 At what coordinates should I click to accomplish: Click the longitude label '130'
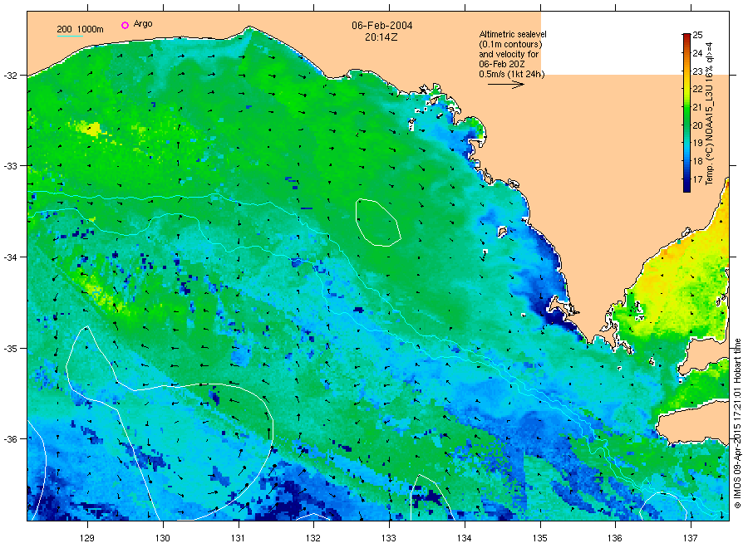click(163, 538)
